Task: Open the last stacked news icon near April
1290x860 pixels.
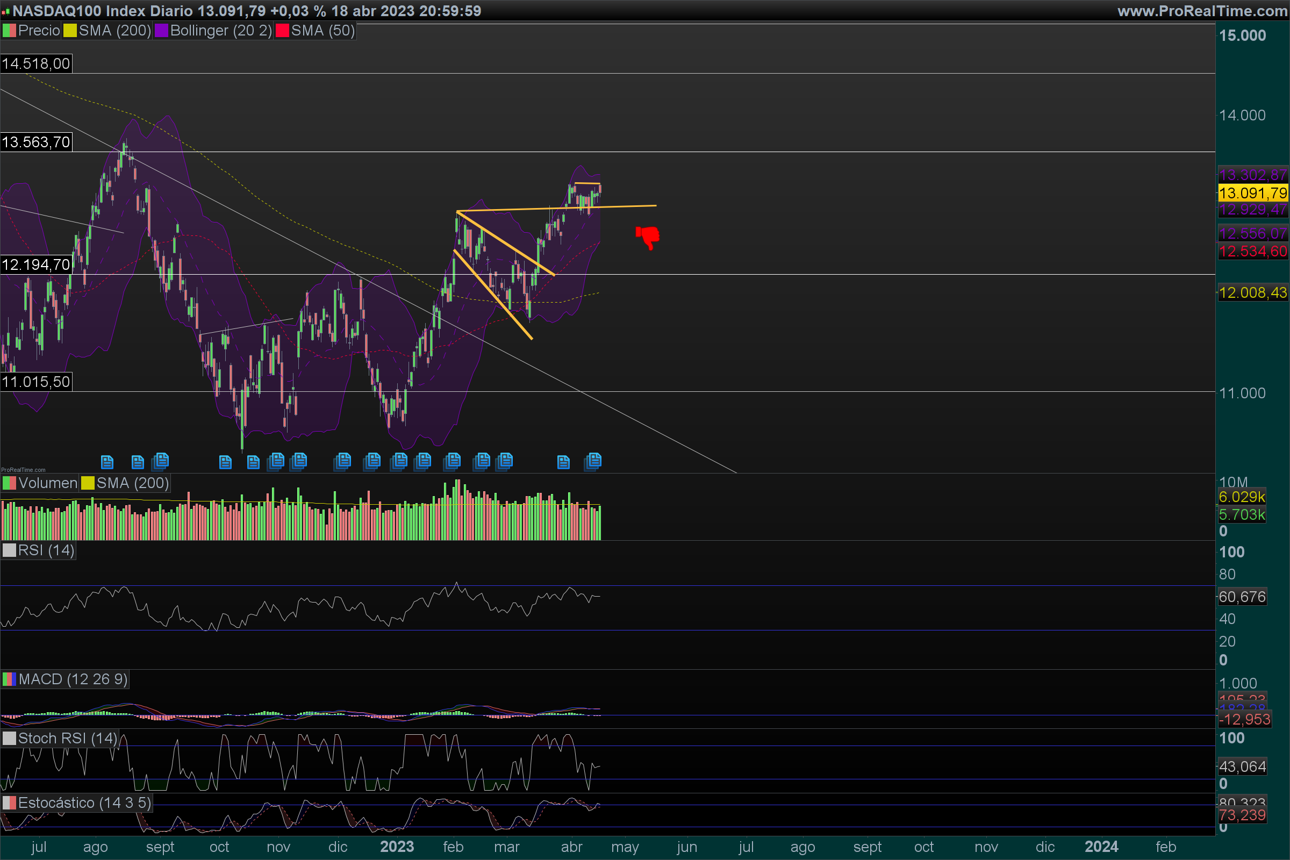Action: click(x=593, y=461)
